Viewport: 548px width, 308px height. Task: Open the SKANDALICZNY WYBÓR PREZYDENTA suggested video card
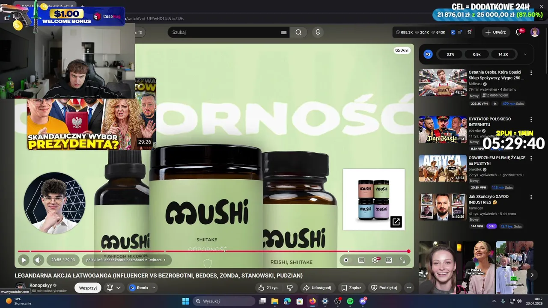pos(92,124)
